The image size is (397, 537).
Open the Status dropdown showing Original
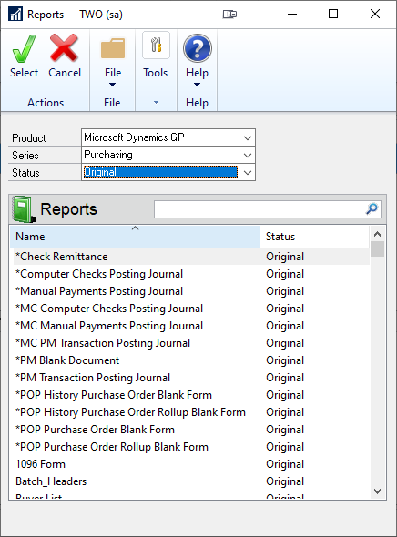click(168, 172)
